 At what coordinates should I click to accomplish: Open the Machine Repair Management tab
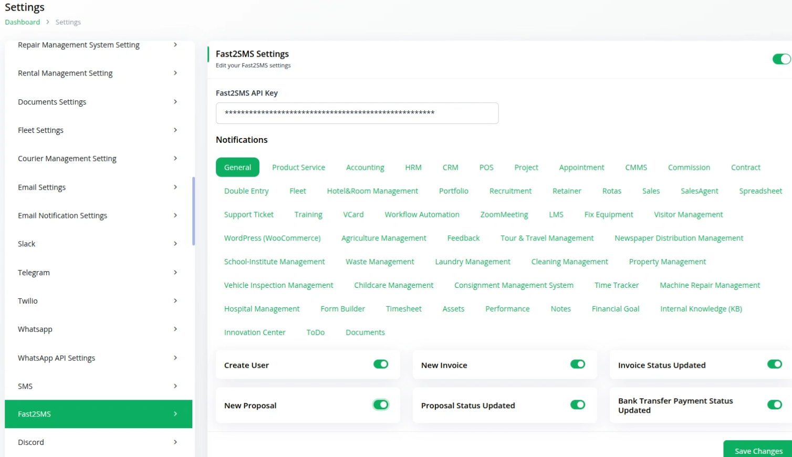point(710,285)
